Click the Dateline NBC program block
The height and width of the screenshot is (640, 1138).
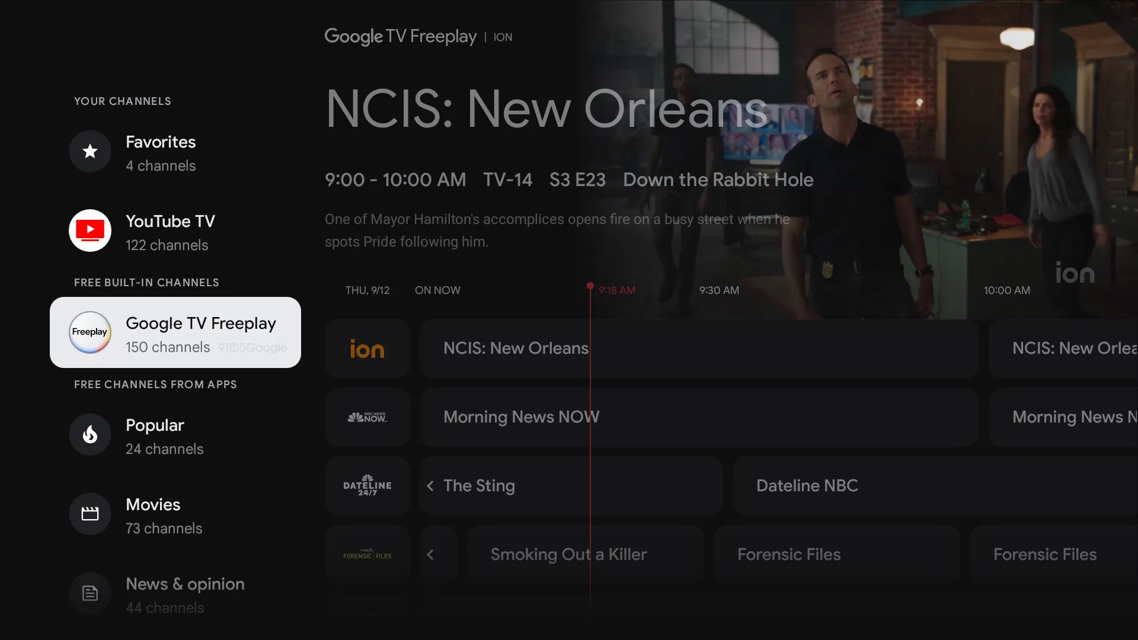pyautogui.click(x=806, y=485)
